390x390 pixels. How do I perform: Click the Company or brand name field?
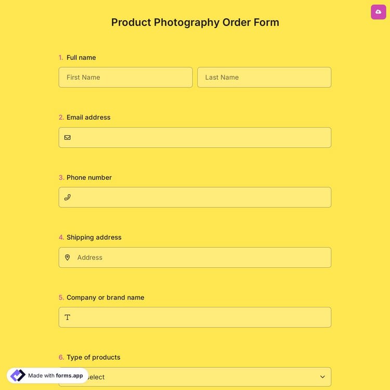pyautogui.click(x=200, y=317)
